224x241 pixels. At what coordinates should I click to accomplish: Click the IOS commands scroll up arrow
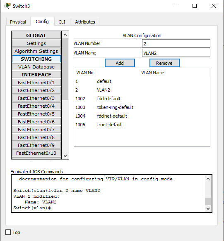(x=208, y=179)
